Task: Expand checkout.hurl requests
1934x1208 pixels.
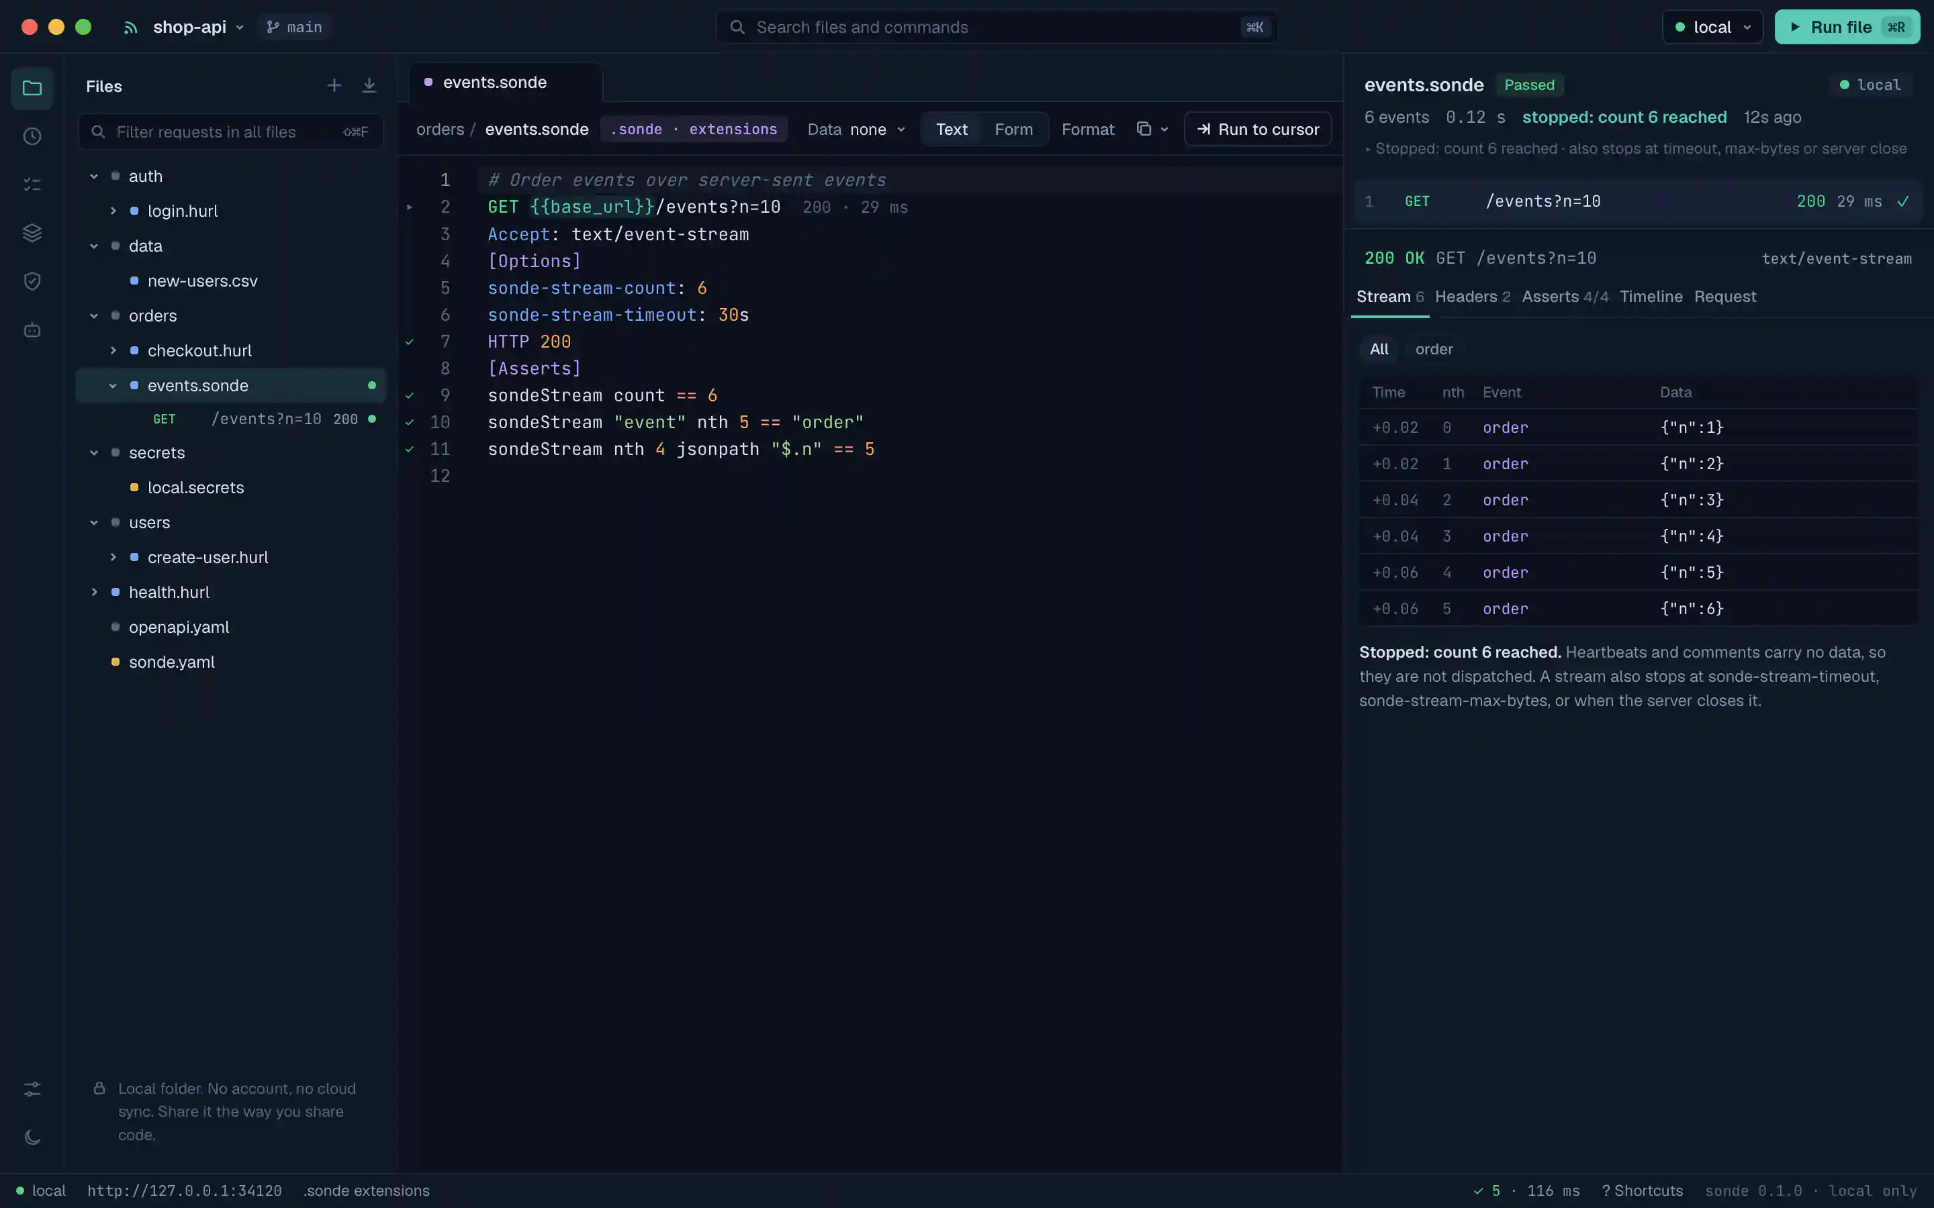Action: click(x=113, y=351)
